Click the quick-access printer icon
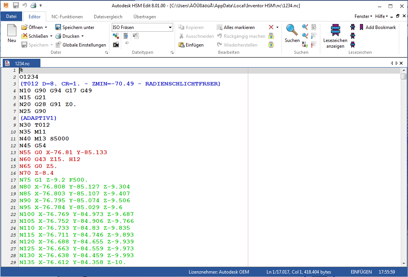This screenshot has width=408, height=277. pos(33,5)
